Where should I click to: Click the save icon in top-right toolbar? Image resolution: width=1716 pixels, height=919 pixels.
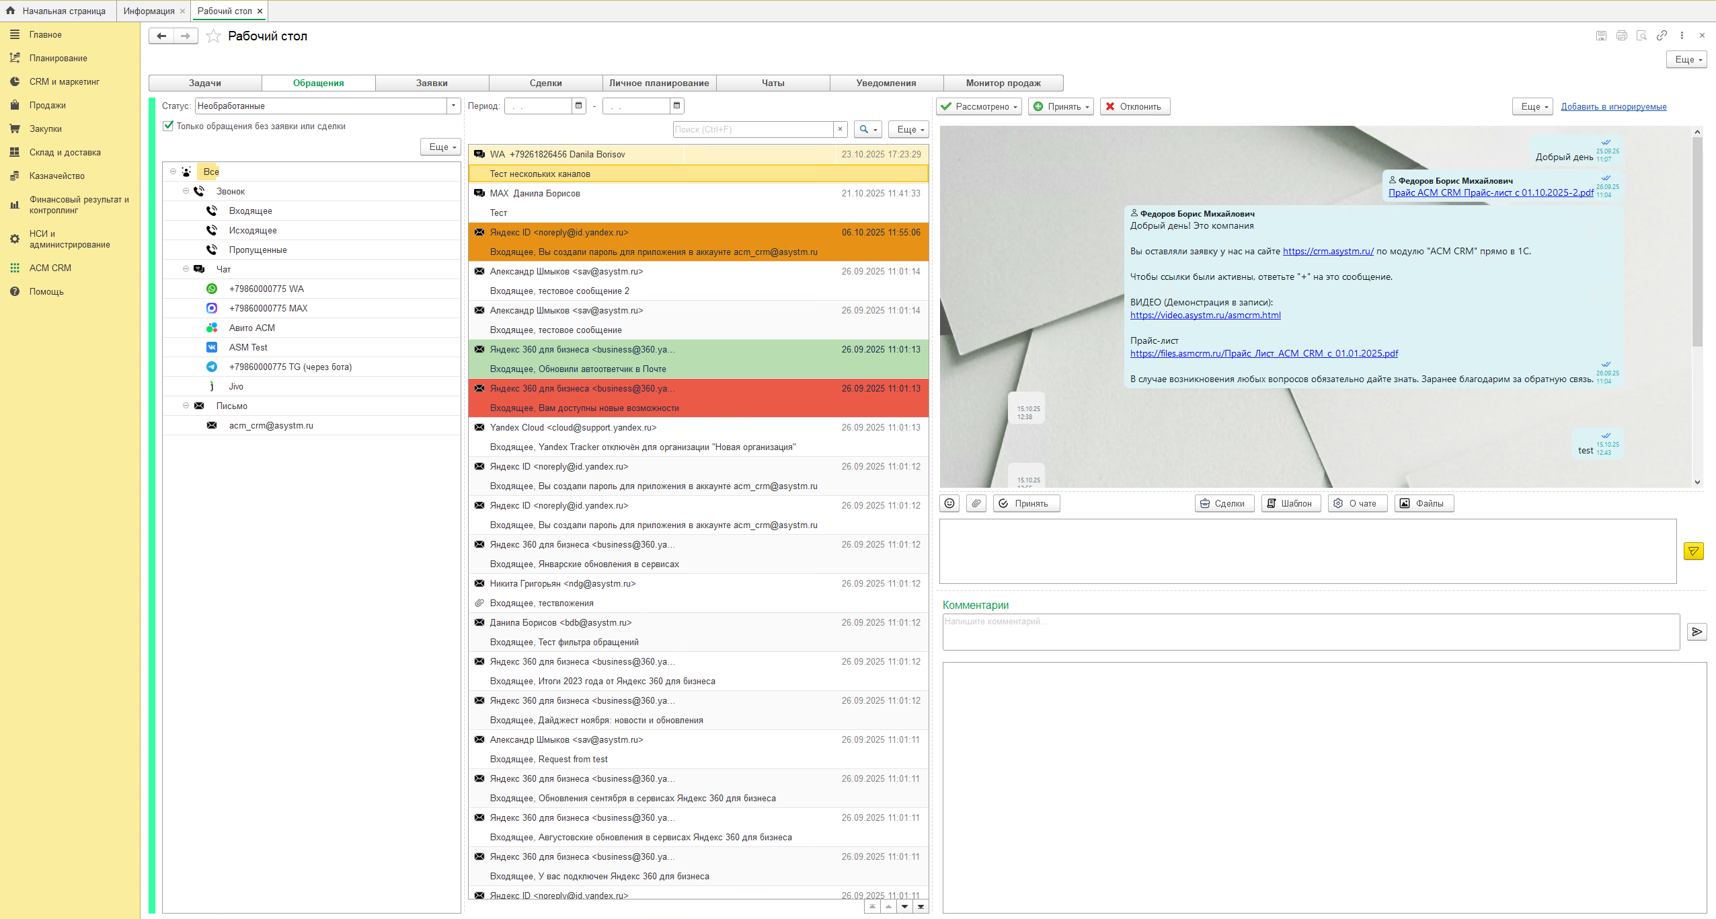1601,36
